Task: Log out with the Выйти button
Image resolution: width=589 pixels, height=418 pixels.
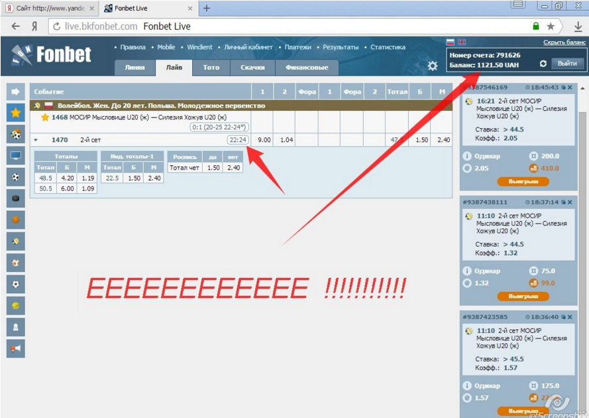Action: [567, 64]
